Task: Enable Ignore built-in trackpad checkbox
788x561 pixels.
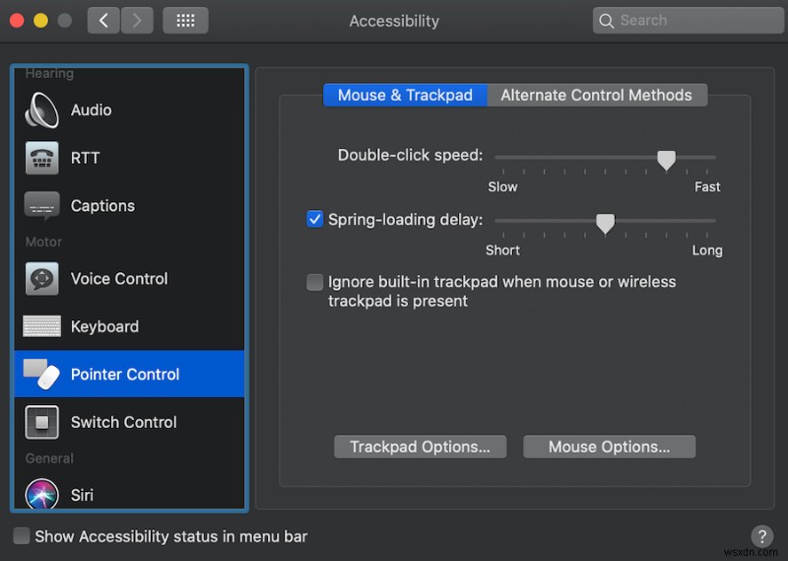Action: [315, 282]
